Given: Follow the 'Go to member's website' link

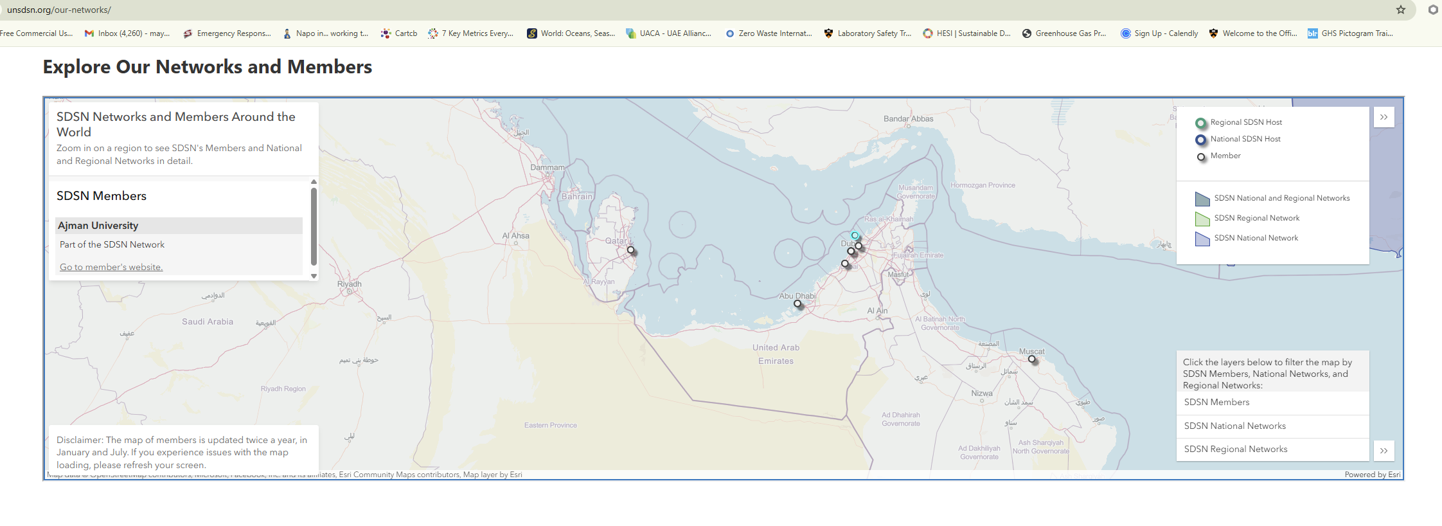Looking at the screenshot, I should 111,268.
